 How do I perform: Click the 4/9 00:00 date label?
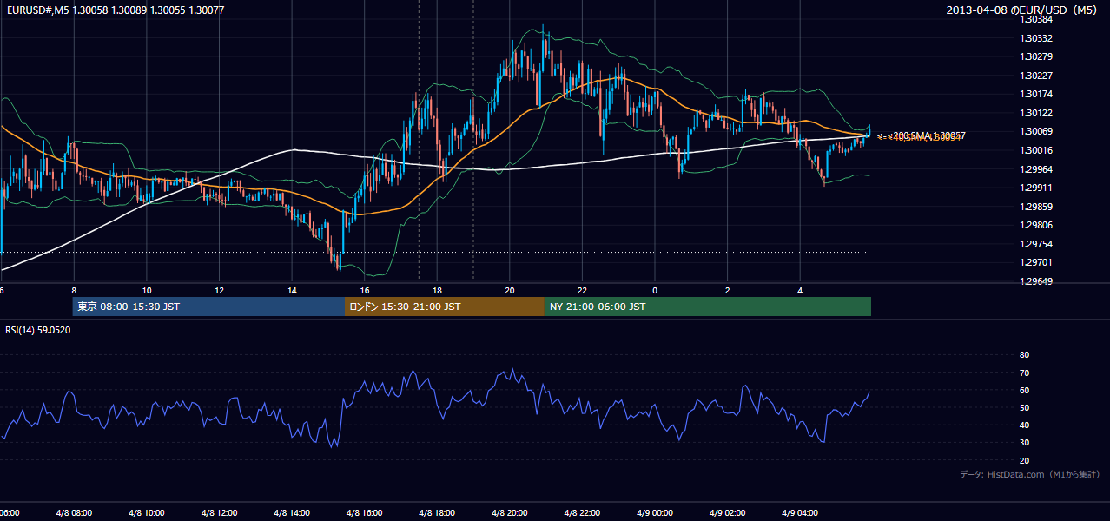click(655, 513)
